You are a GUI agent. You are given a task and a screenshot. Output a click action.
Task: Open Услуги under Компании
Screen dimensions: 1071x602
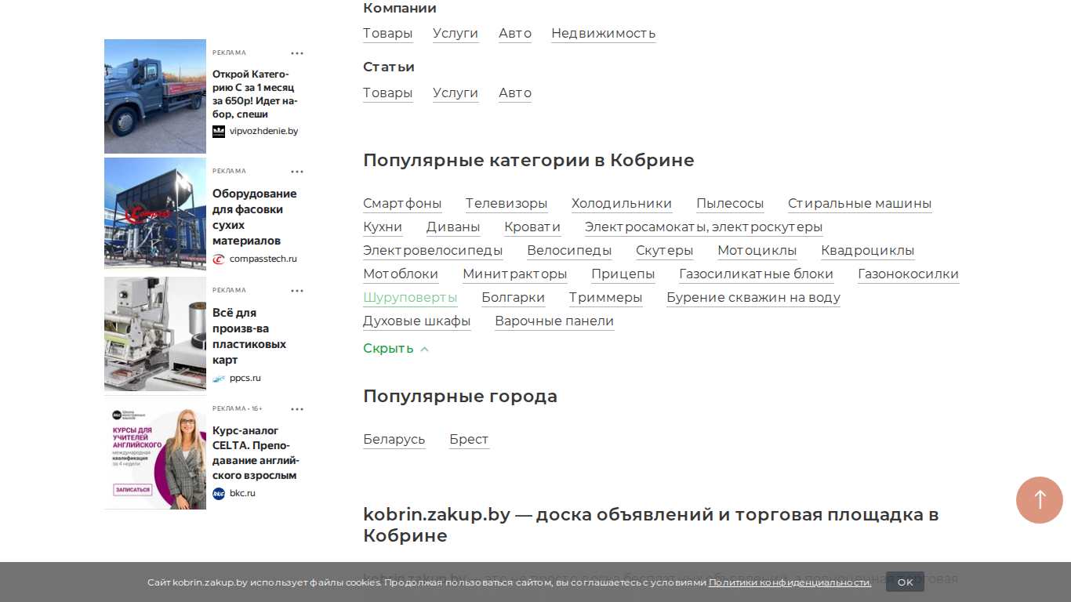[x=456, y=34]
